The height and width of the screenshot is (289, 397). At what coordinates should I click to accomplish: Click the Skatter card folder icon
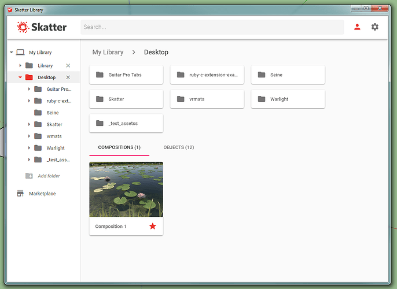100,99
